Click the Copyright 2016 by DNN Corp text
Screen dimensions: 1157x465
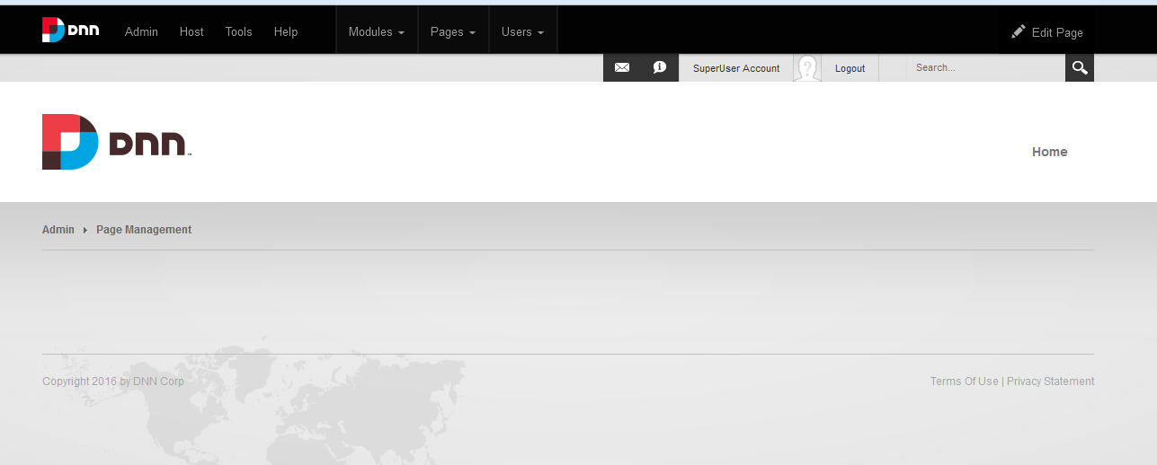[113, 382]
